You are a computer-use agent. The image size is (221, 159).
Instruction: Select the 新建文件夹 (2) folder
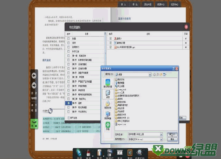tap(122, 118)
